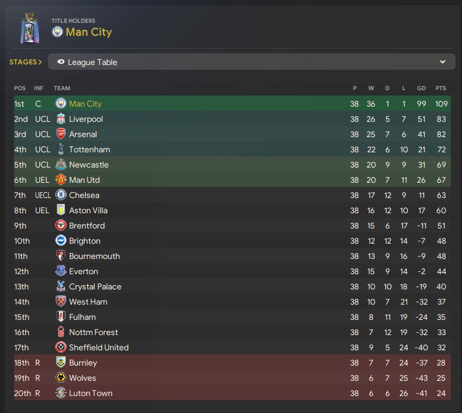
Task: Click the Man City crest in the title holders header
Action: tap(57, 32)
